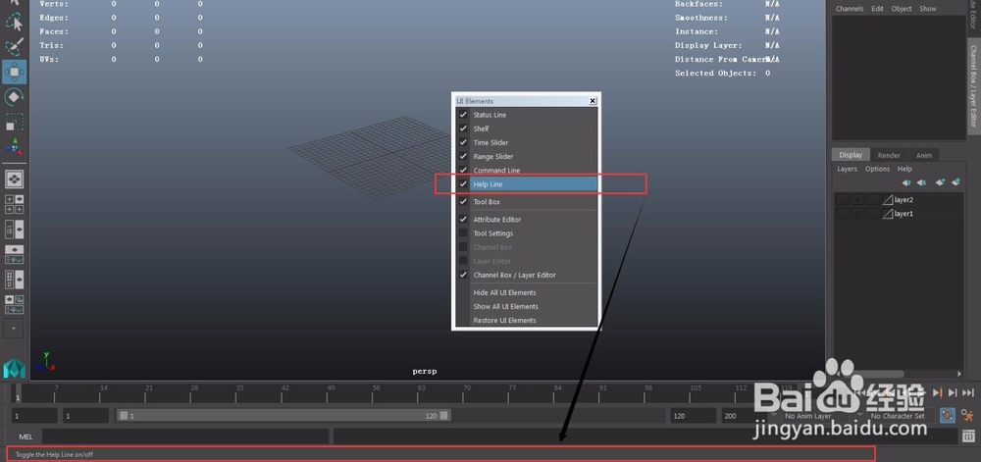The width and height of the screenshot is (981, 462).
Task: Select layer2 in the layer list
Action: [904, 200]
